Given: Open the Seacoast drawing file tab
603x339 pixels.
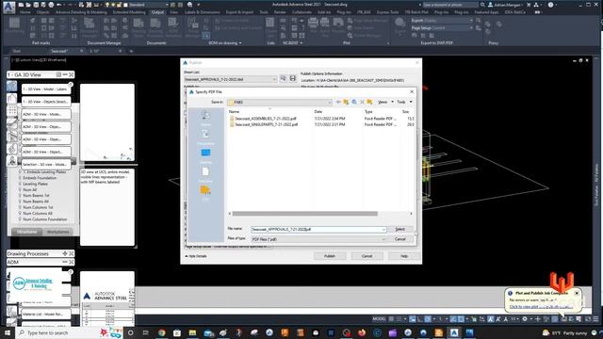Looking at the screenshot, I should (x=59, y=51).
